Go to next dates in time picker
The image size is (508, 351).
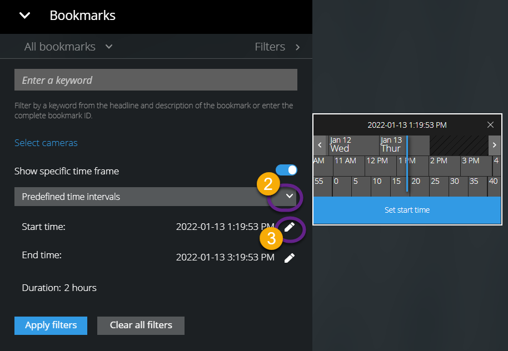[x=495, y=145]
